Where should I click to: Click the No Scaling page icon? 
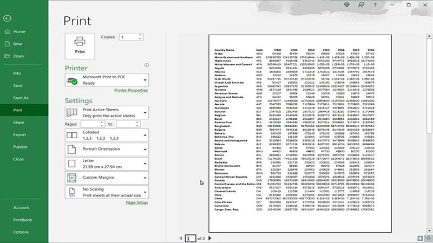pyautogui.click(x=72, y=192)
